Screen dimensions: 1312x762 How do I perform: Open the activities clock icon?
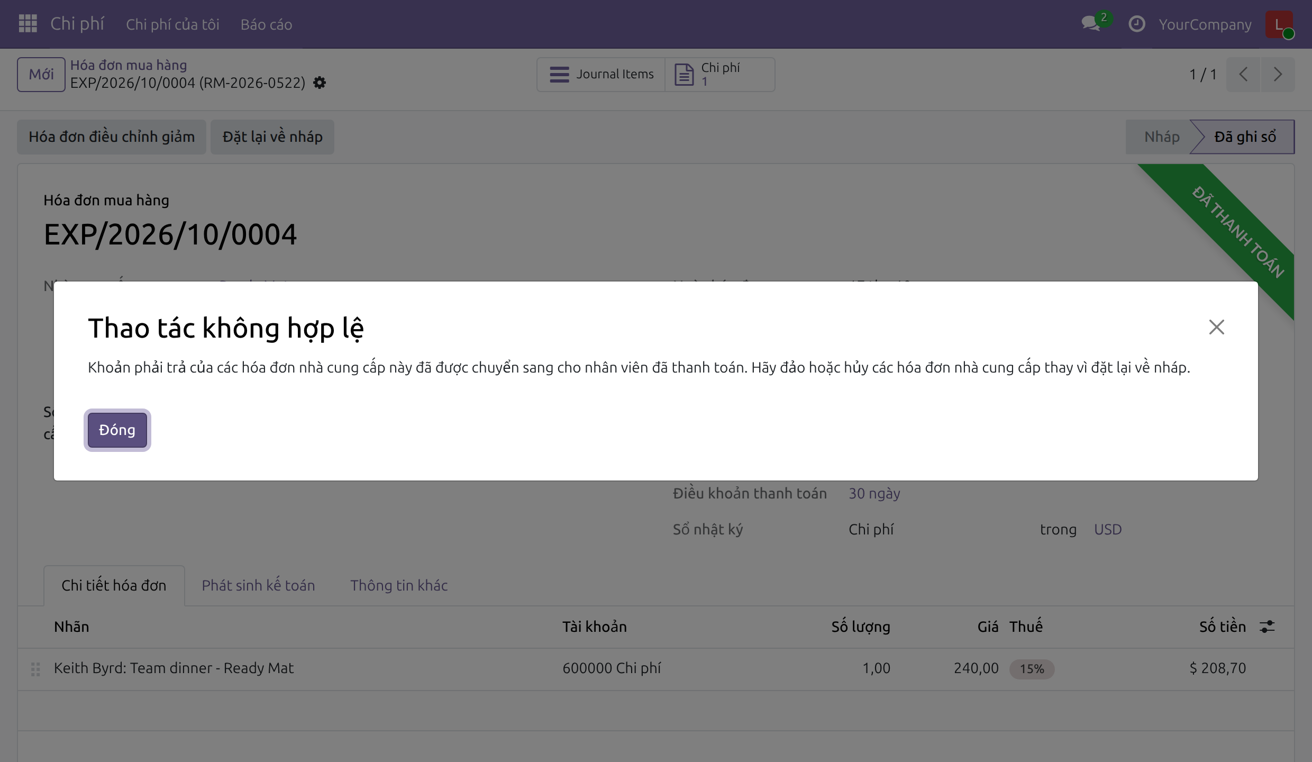(1136, 24)
